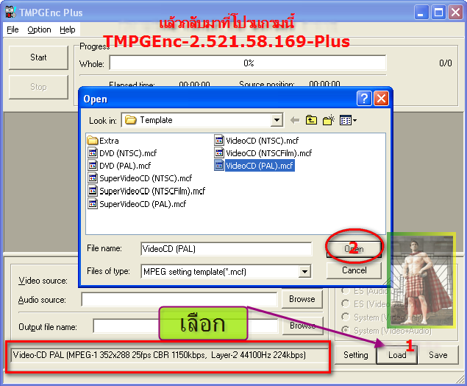Expand the Files of type dropdown
Viewport: 467px width, 386px height.
click(x=304, y=272)
